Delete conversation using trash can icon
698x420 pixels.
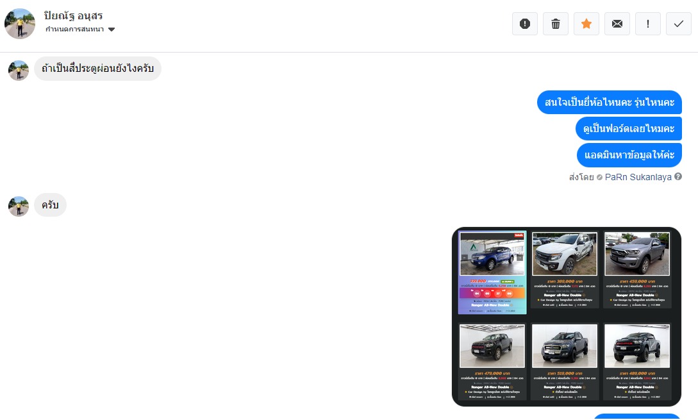coord(556,24)
